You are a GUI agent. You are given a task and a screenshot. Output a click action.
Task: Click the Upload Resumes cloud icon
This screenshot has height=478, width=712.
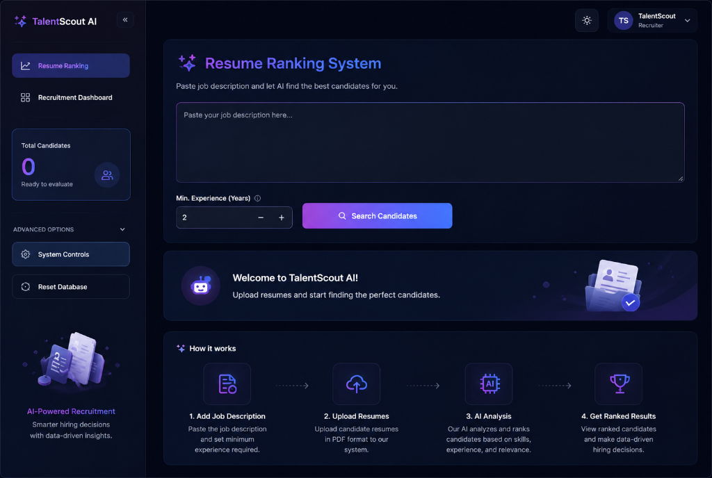[x=357, y=384]
